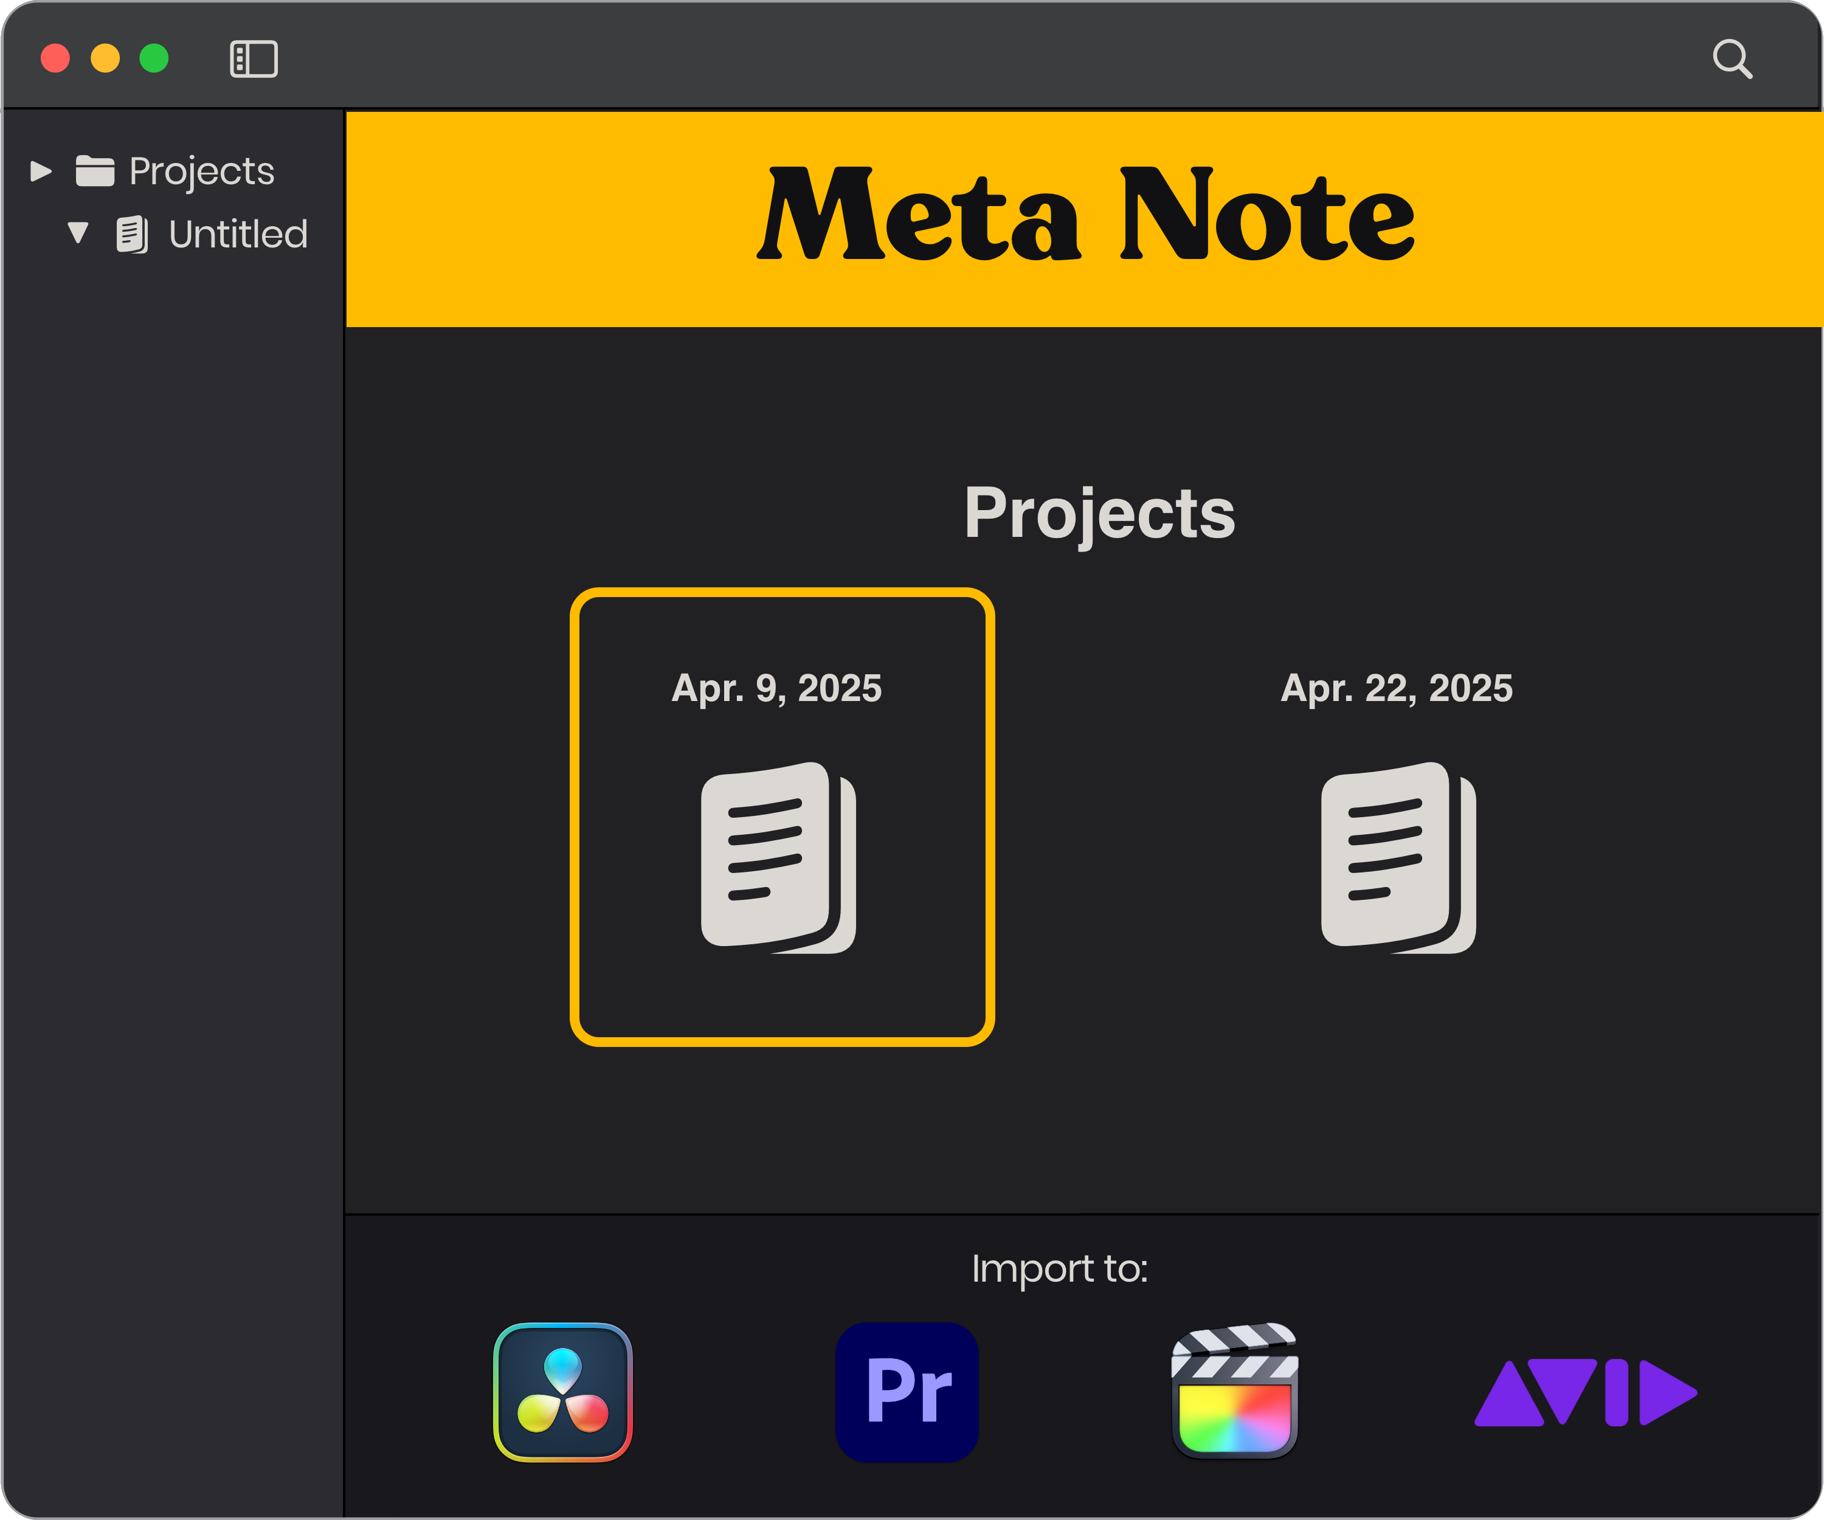
Task: Maximize the window with green button
Action: (x=154, y=58)
